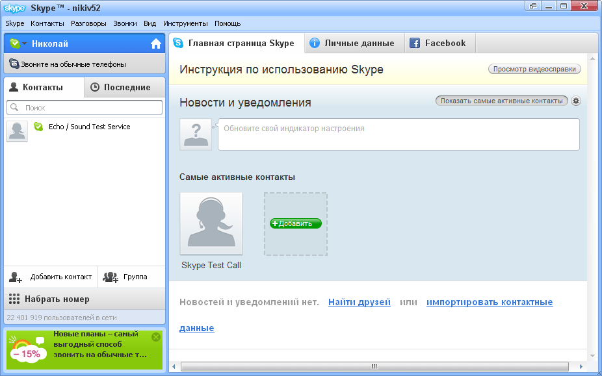Viewport: 602px width, 376px height.
Task: Click the Add contact icon (Добавить контакт)
Action: (16, 277)
